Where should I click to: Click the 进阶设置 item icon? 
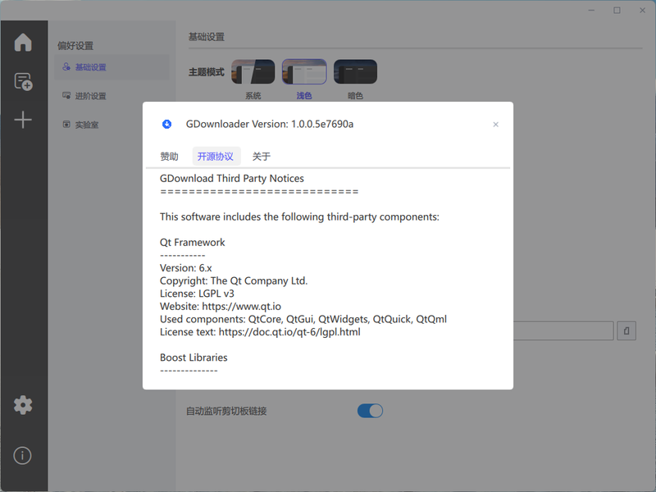(66, 96)
